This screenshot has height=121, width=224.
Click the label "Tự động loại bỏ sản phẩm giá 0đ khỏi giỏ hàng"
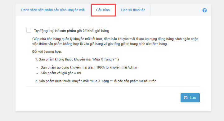[x=72, y=31]
